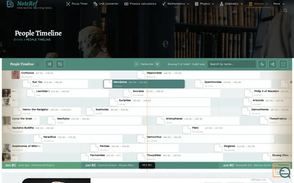The height and width of the screenshot is (183, 294).
Task: Expand the Mathematics dropdown menu
Action: 176,4
